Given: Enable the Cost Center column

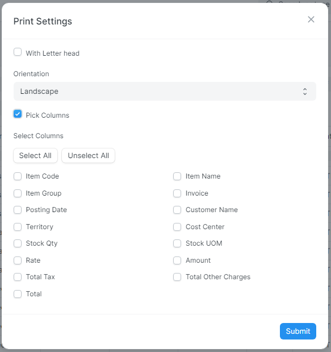Looking at the screenshot, I should coord(177,227).
